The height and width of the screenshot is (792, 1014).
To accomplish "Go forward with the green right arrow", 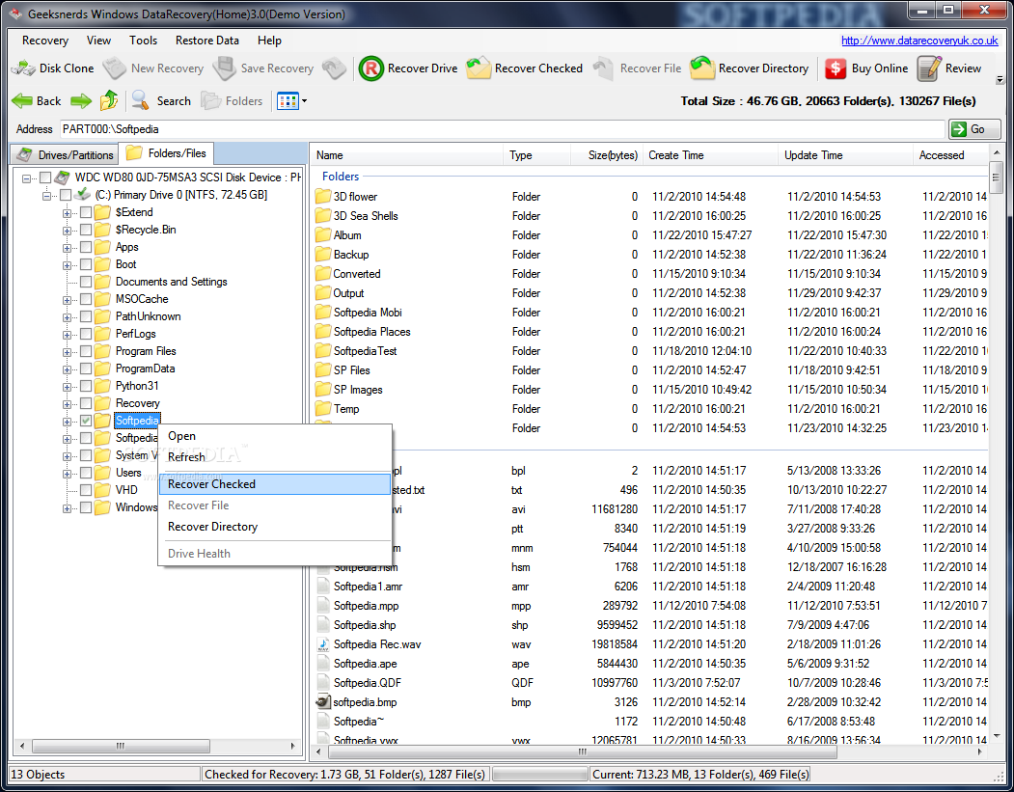I will [81, 101].
